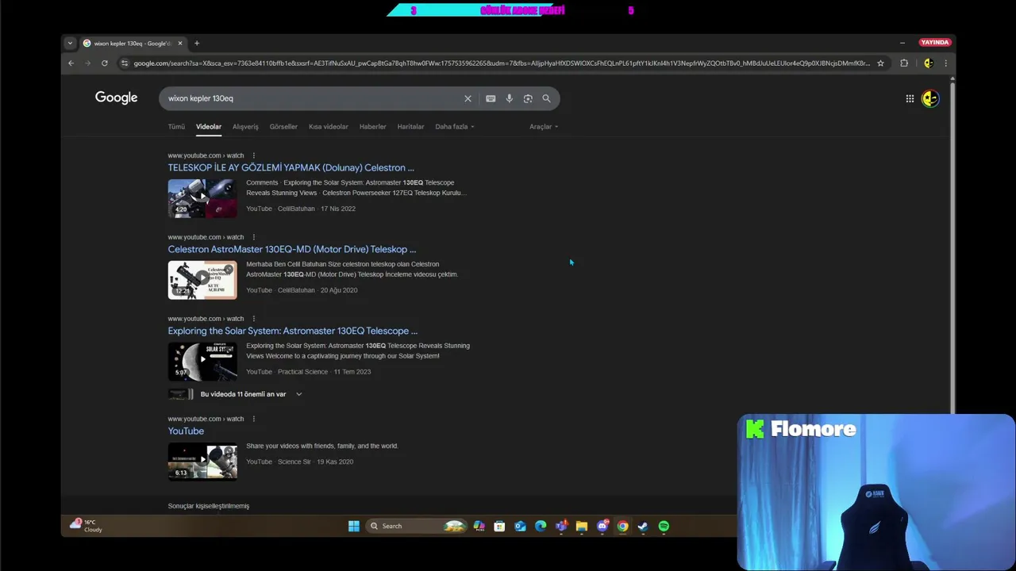This screenshot has height=571, width=1016.
Task: Switch to the Haritalar tab
Action: pos(410,127)
